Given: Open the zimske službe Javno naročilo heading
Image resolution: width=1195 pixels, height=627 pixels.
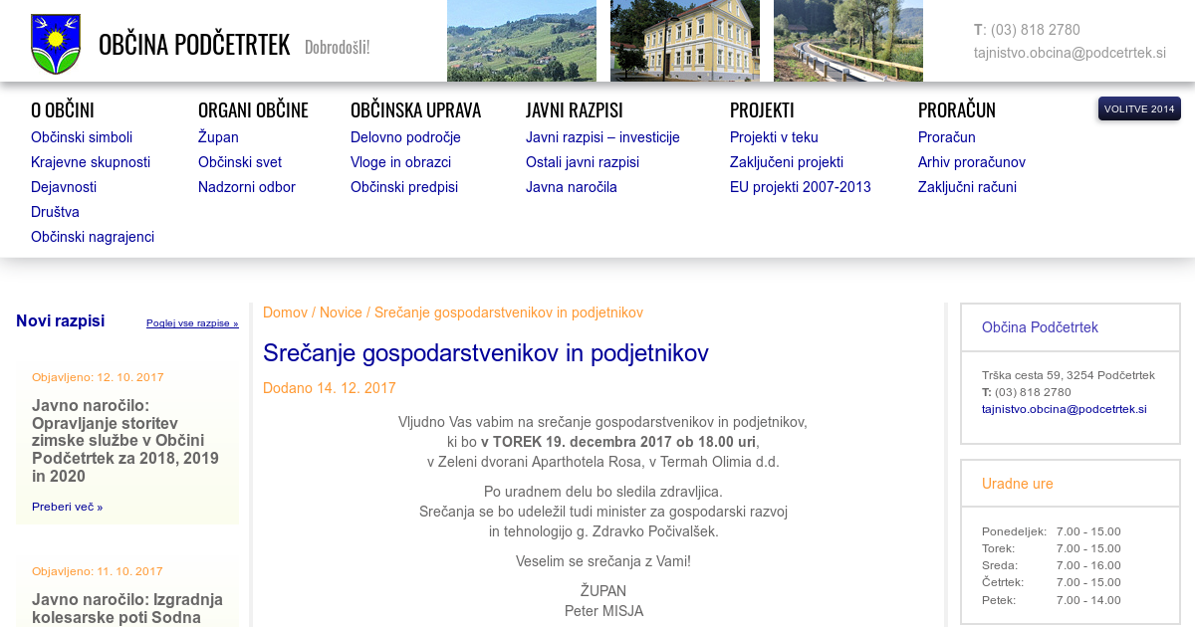Looking at the screenshot, I should (x=125, y=441).
